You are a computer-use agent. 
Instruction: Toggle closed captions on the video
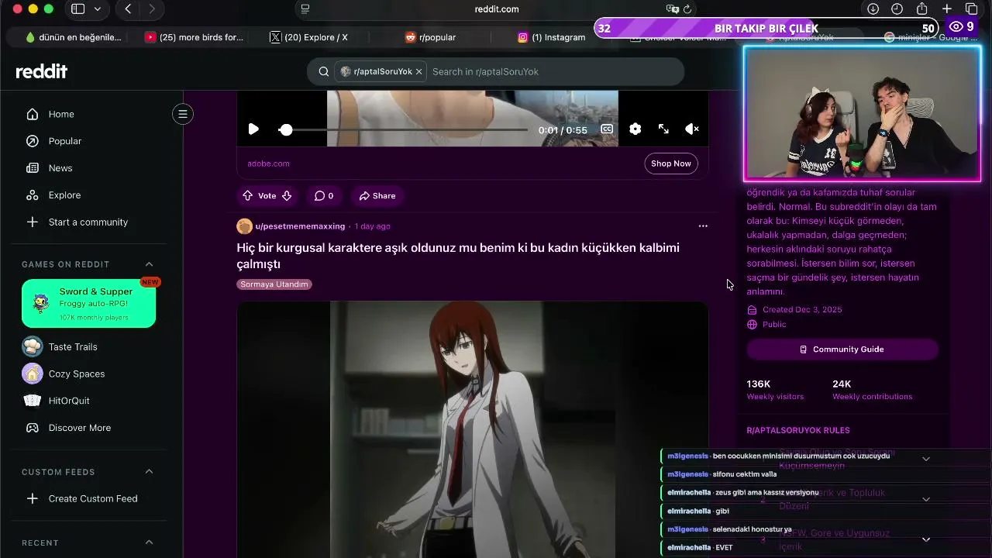coord(607,129)
